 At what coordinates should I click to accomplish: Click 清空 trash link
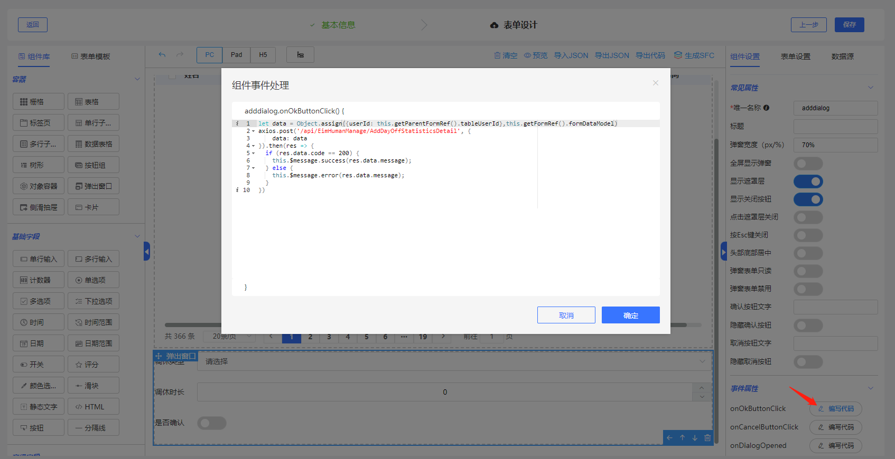click(506, 55)
